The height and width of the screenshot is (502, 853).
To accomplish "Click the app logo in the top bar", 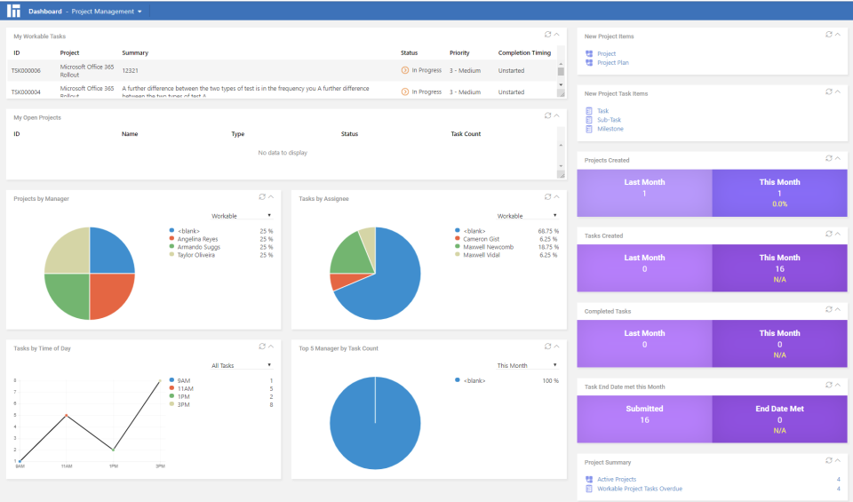I will coord(13,11).
